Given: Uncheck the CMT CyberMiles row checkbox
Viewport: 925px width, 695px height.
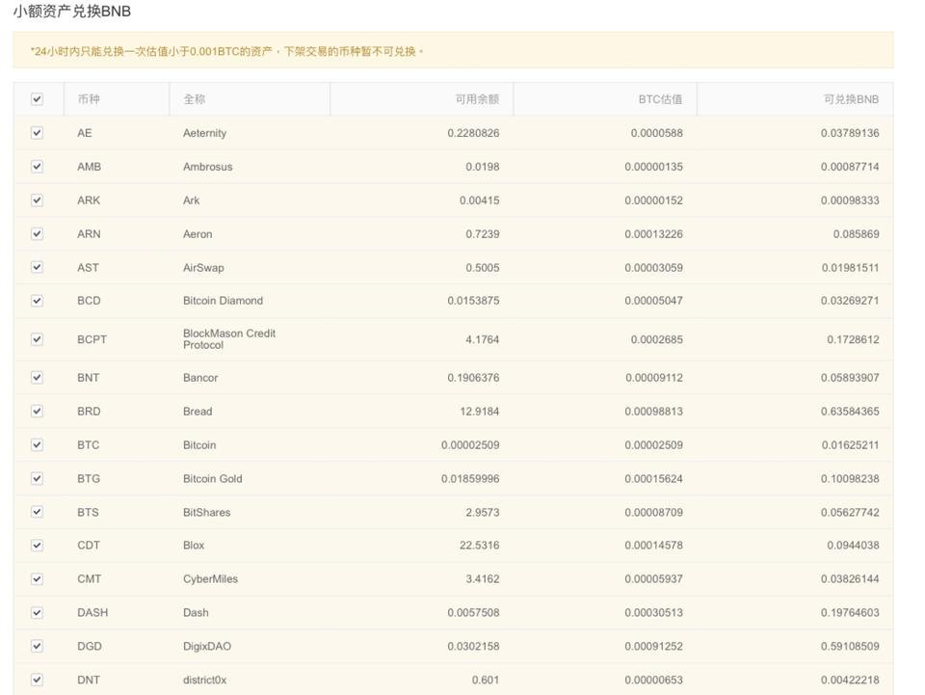Looking at the screenshot, I should [x=38, y=578].
